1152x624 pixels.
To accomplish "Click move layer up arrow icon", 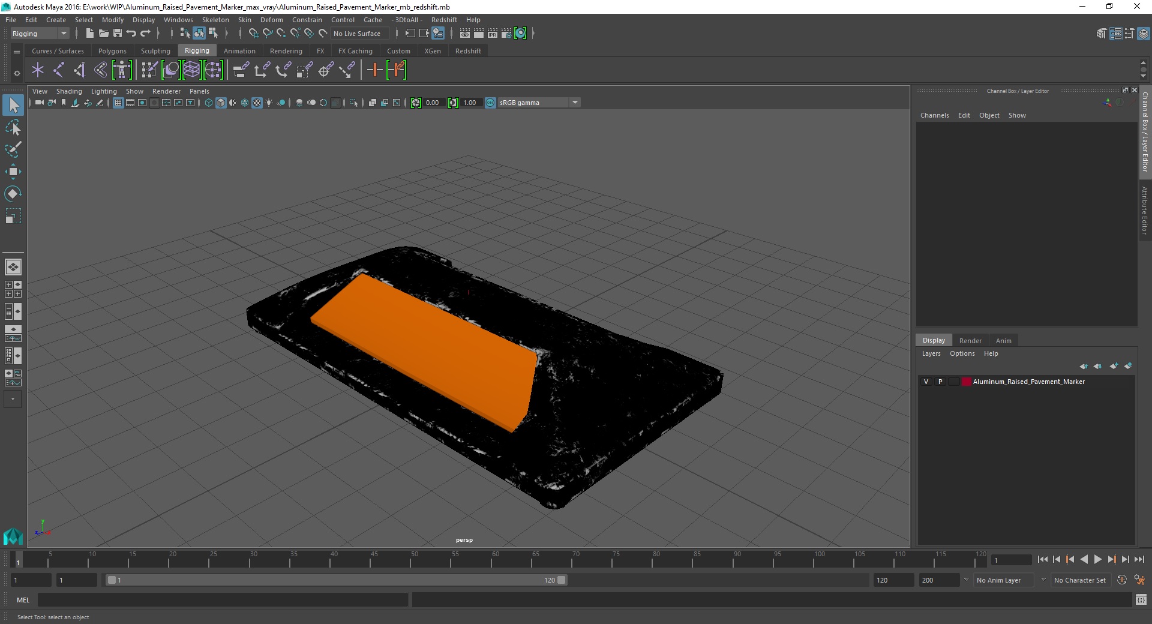I will (1084, 366).
